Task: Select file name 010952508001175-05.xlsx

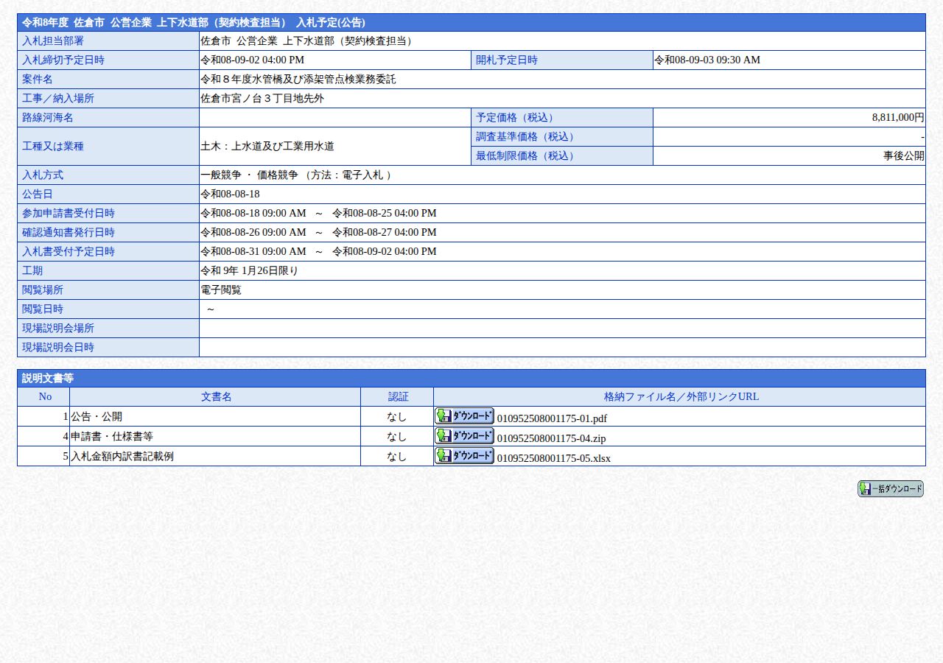Action: tap(553, 458)
